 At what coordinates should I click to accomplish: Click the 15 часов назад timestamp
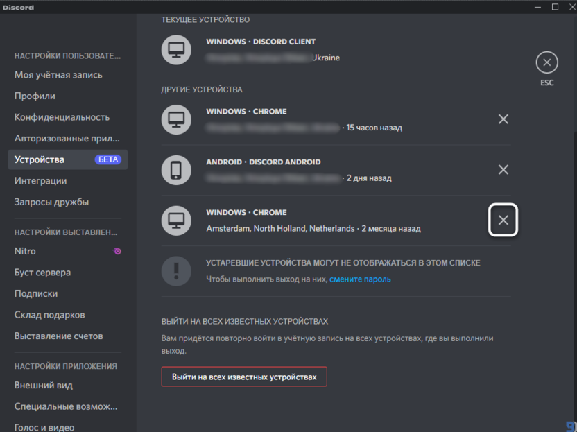coord(374,128)
